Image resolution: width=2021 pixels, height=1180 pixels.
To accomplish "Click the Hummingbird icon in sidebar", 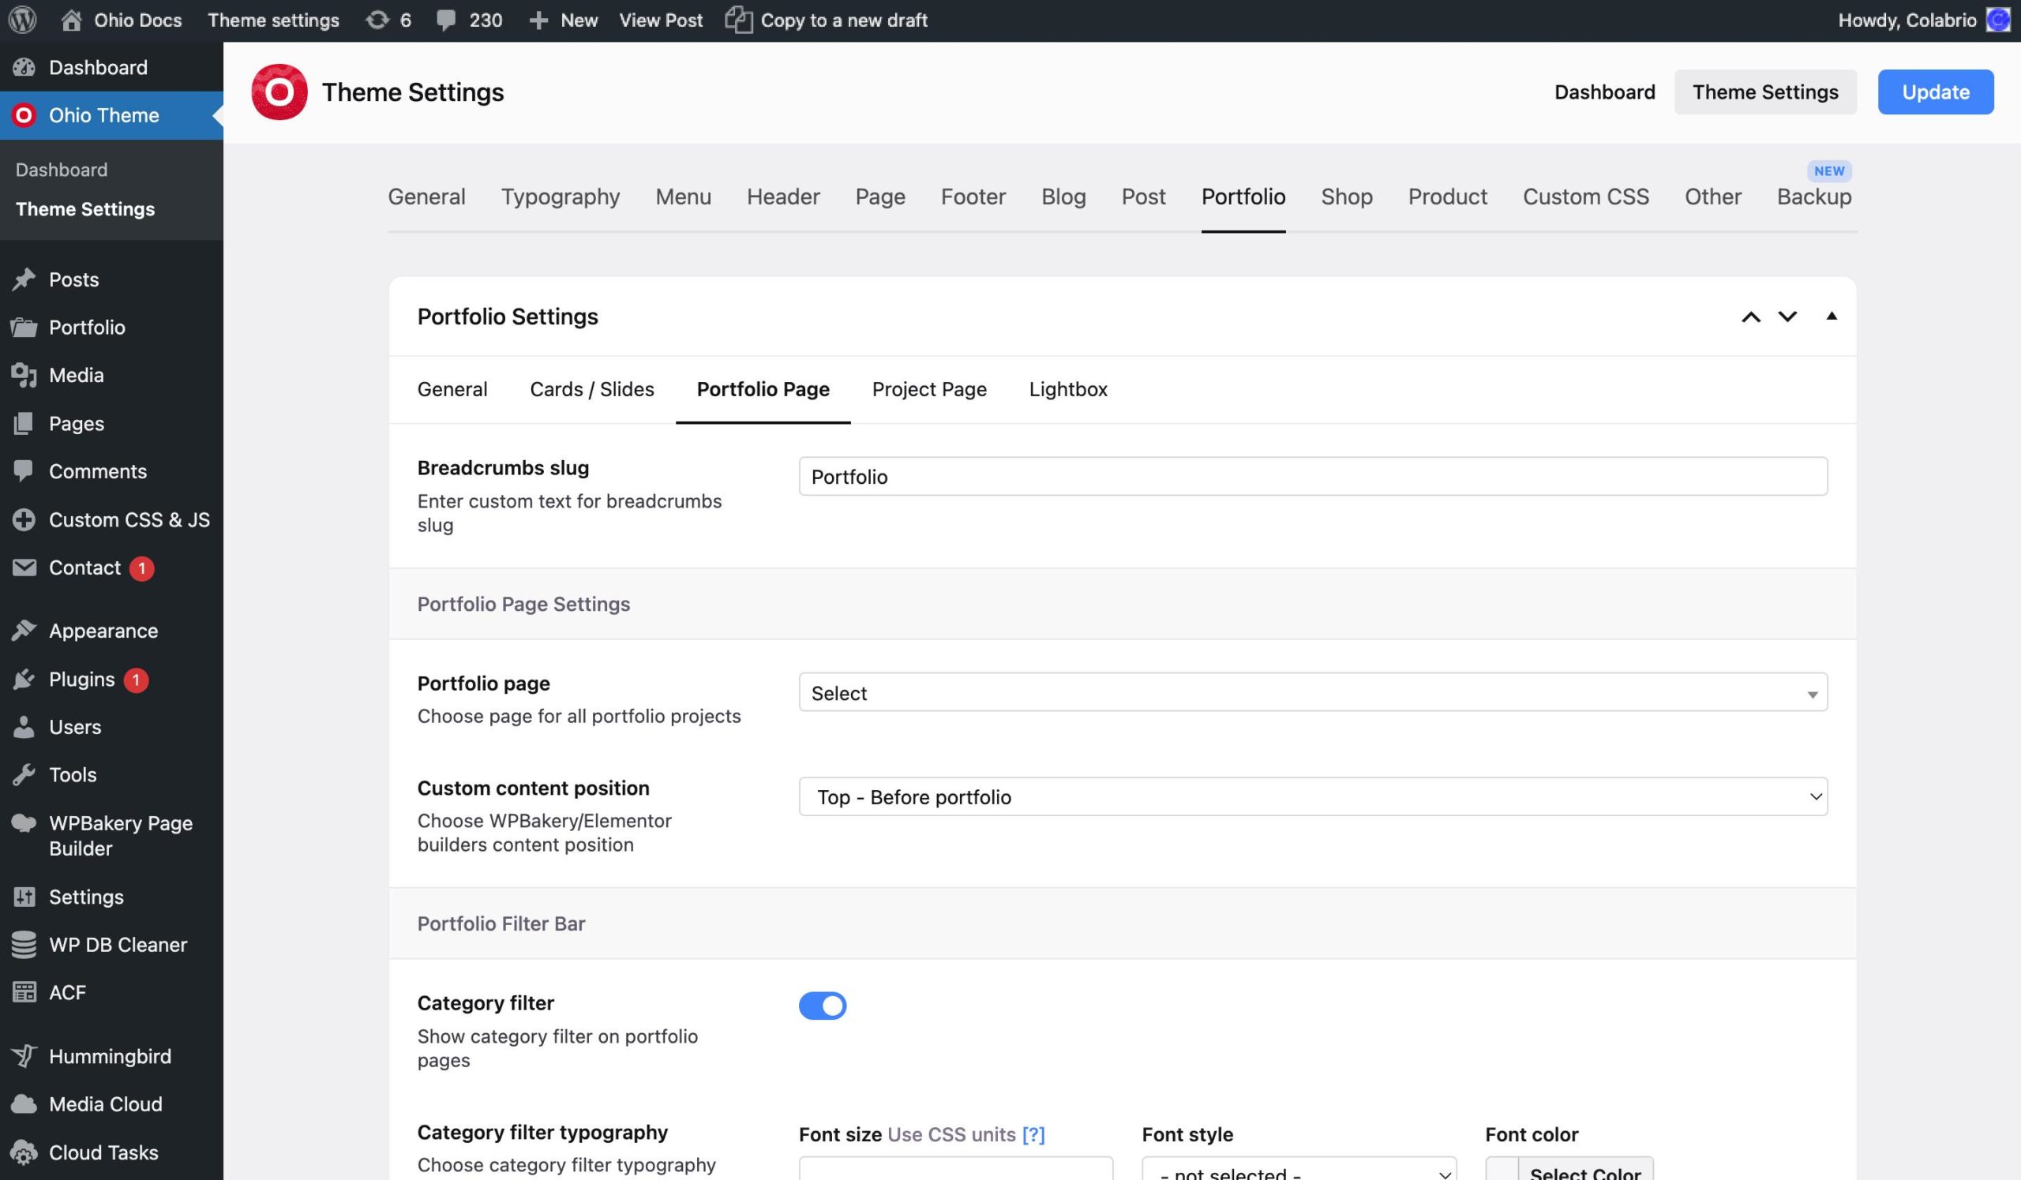I will (x=24, y=1057).
